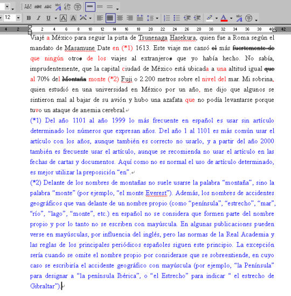Apply distributed alignment
Screen dimensions: 291x296
(140, 18)
